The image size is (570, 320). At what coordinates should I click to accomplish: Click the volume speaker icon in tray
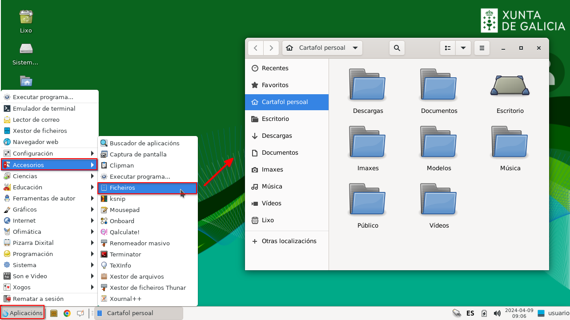pyautogui.click(x=497, y=313)
